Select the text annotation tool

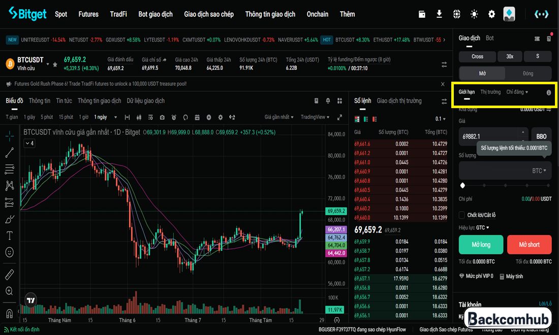[x=10, y=236]
